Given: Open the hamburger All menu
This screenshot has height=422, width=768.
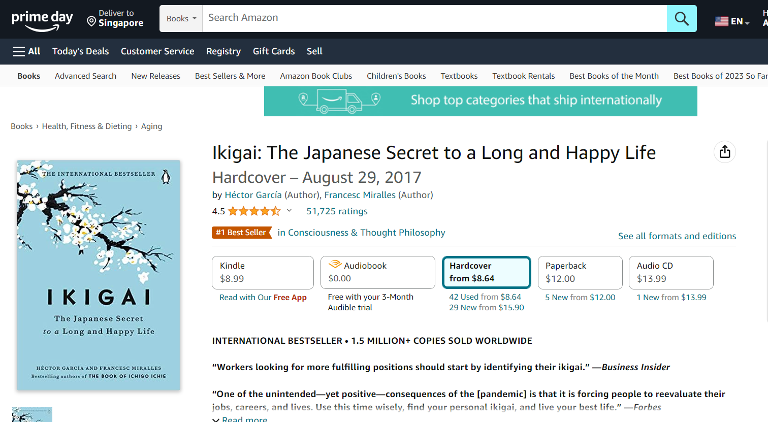Looking at the screenshot, I should [26, 51].
